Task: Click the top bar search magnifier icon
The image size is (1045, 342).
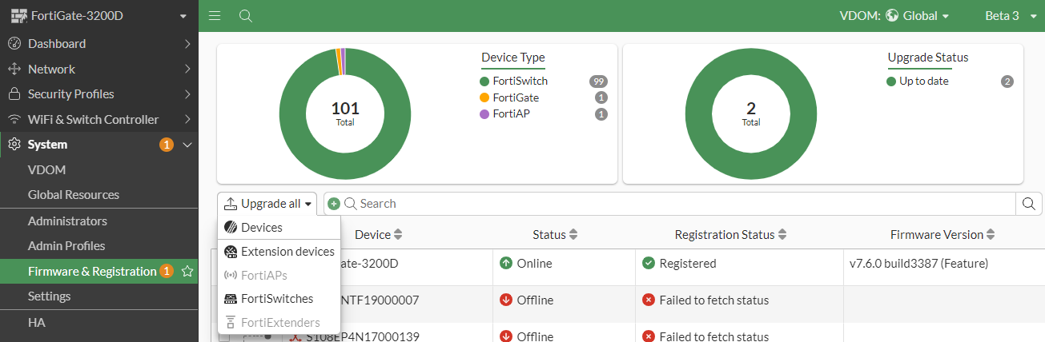Action: [246, 16]
